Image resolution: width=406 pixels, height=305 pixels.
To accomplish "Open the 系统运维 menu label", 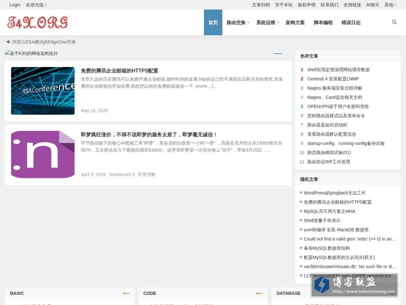I will (x=266, y=22).
